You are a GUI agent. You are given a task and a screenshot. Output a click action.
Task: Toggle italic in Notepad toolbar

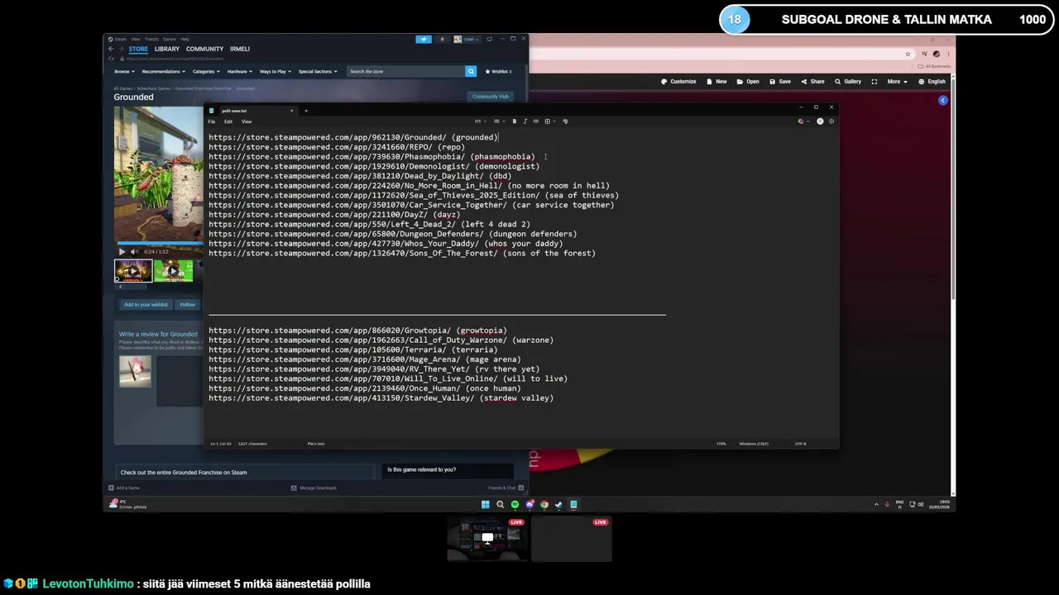tap(525, 121)
